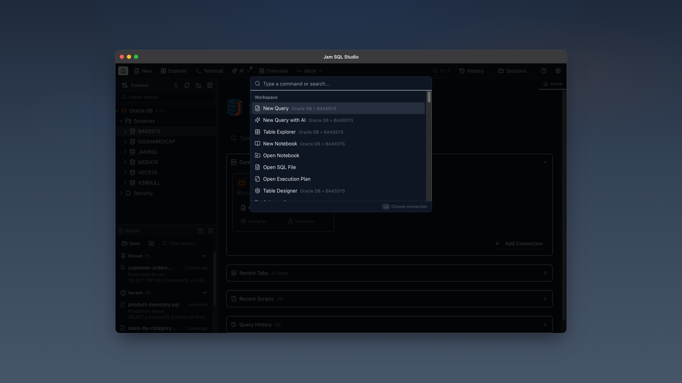Click the disconnect icon in the Connect panel
682x383 pixels.
(199, 85)
